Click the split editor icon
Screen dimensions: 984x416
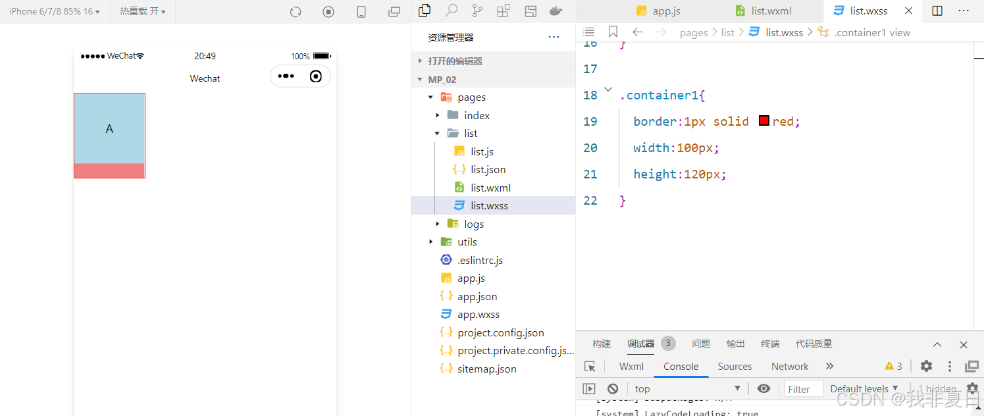point(937,11)
